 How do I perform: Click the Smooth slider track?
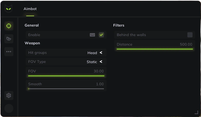pyautogui.click(x=66, y=89)
